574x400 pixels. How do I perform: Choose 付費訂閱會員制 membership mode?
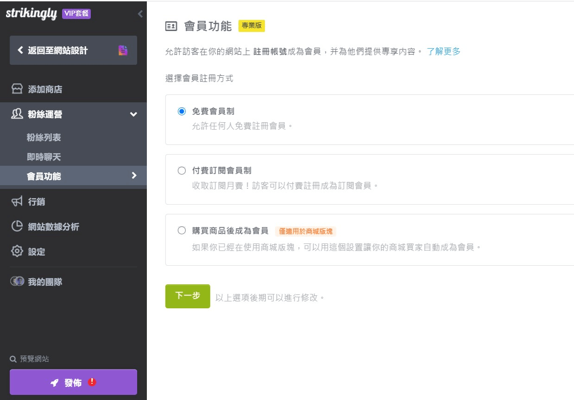(x=181, y=170)
